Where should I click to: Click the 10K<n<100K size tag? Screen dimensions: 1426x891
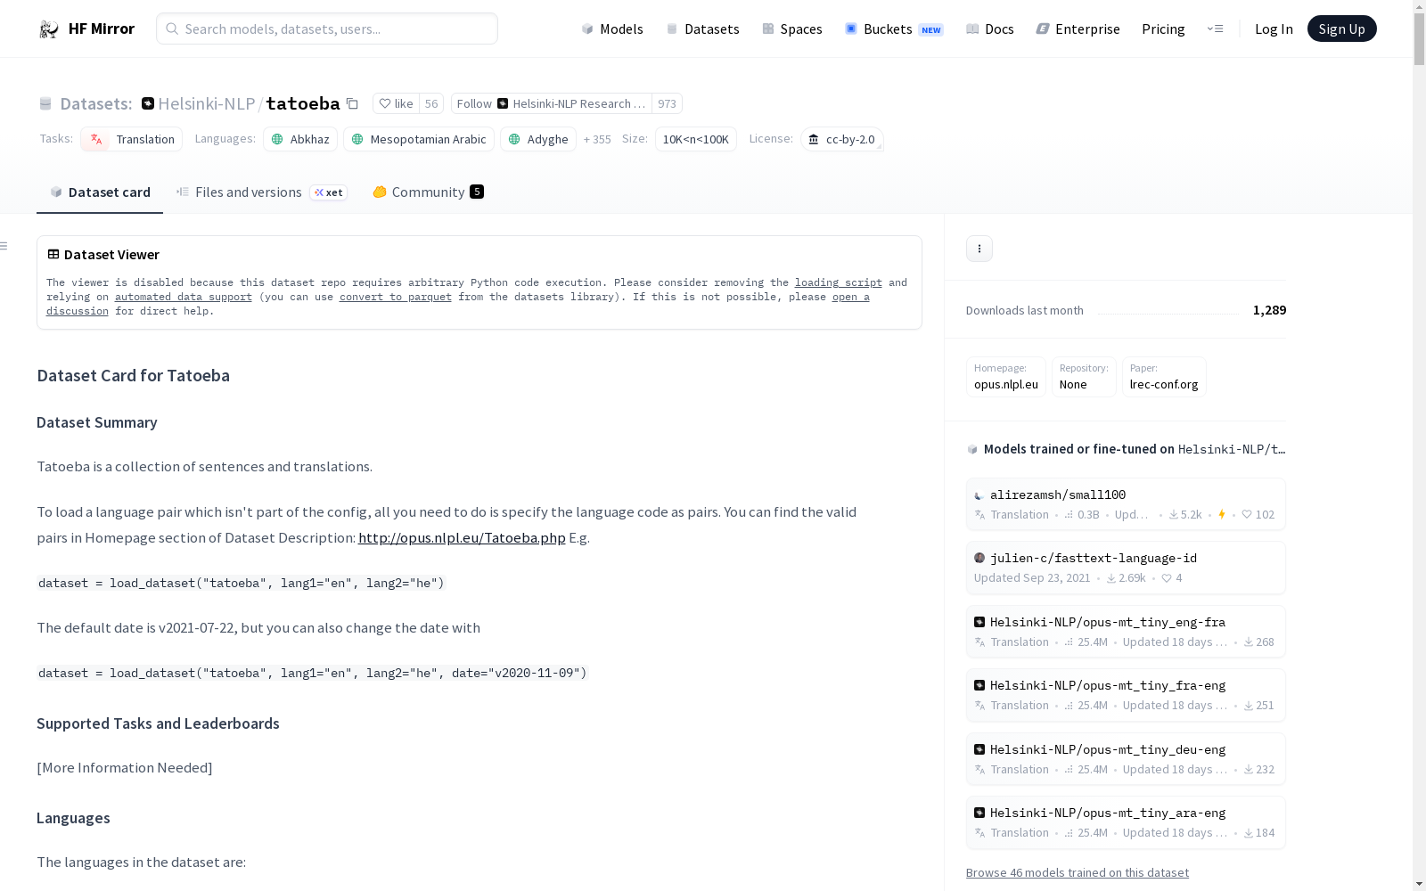[696, 140]
